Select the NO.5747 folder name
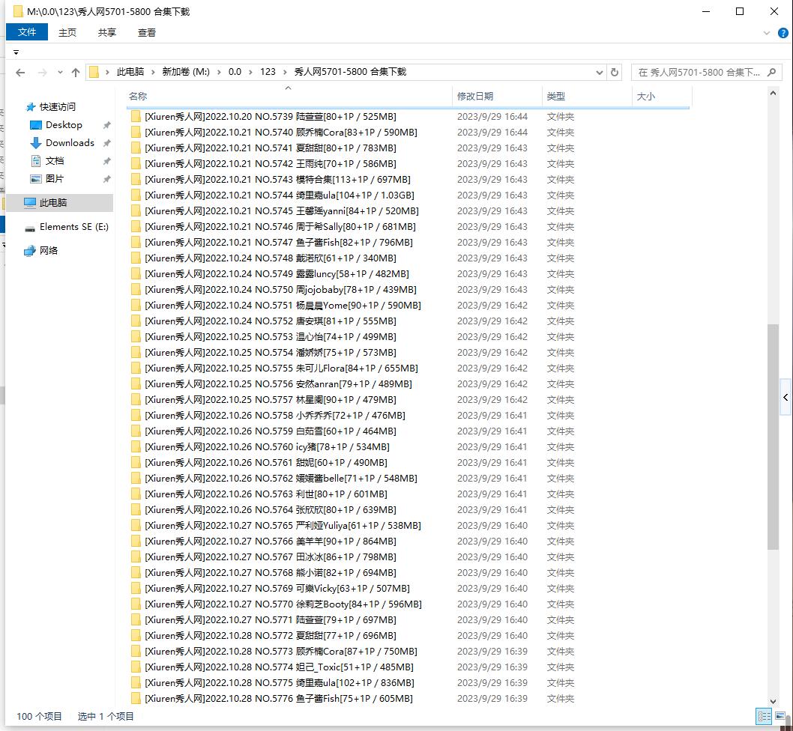The image size is (793, 731). 279,243
